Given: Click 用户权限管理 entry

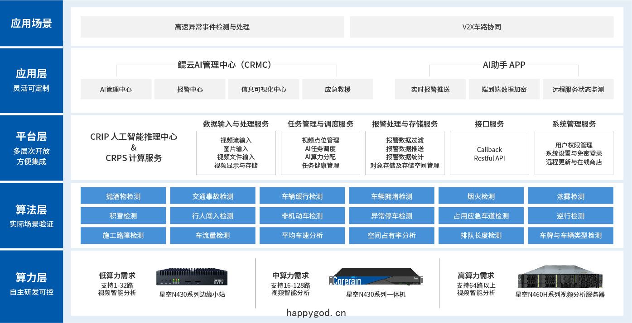Looking at the screenshot, I should click(x=574, y=145).
